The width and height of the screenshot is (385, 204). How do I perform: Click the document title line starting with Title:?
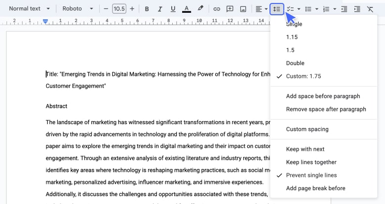point(158,74)
